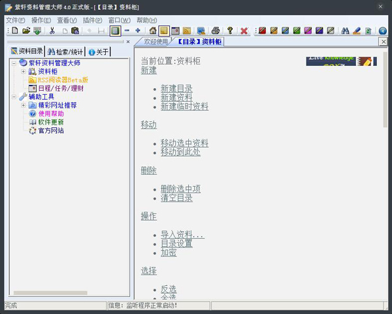Click the New document toolbar icon
This screenshot has height=314, width=392.
coord(15,31)
